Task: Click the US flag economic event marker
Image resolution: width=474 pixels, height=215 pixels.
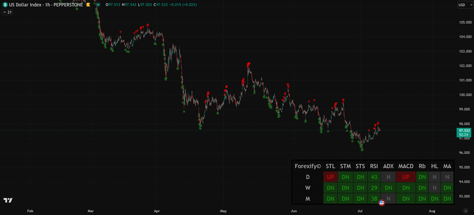Action: 382,203
